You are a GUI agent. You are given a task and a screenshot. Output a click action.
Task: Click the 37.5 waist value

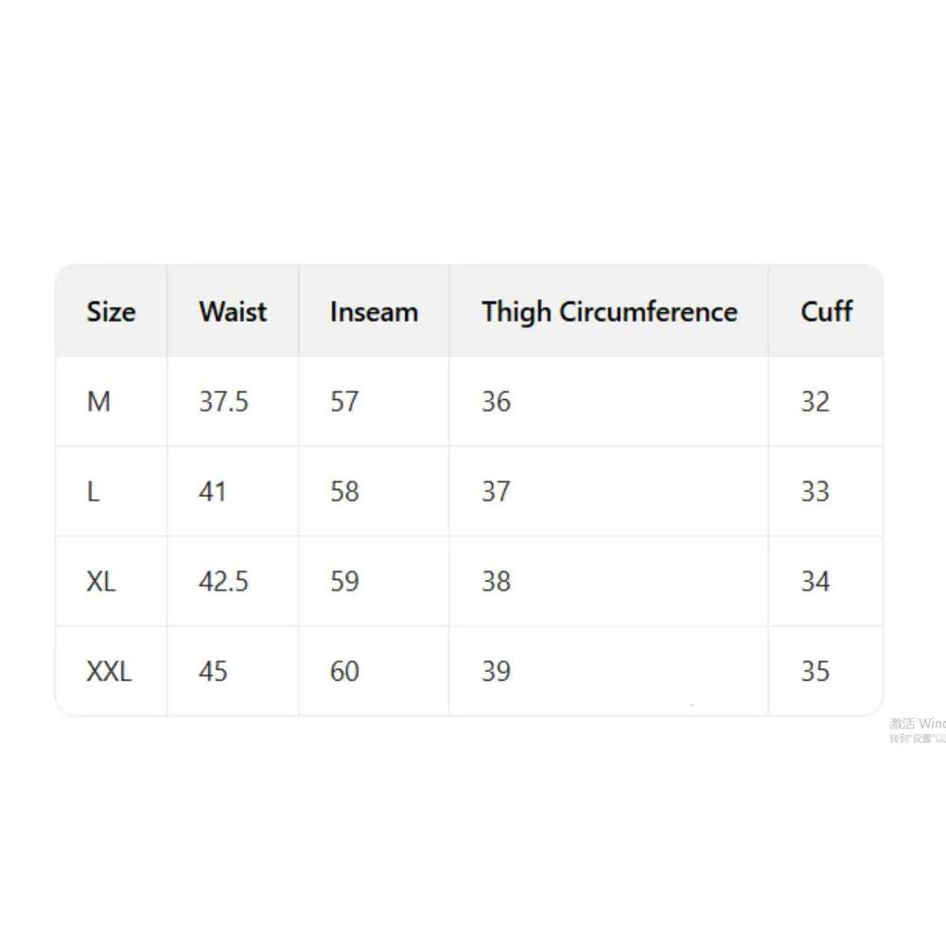(x=223, y=402)
